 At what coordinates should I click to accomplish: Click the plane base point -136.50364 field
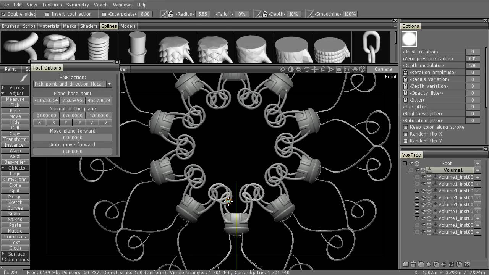click(x=46, y=100)
